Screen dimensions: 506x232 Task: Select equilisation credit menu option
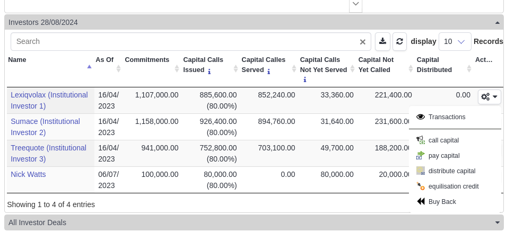(x=453, y=186)
